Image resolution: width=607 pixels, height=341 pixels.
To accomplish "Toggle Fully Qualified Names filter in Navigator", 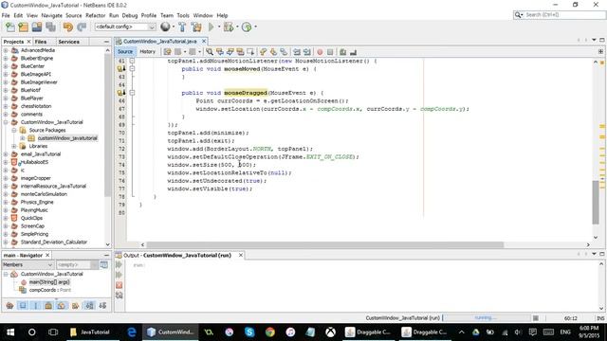I will click(75, 306).
